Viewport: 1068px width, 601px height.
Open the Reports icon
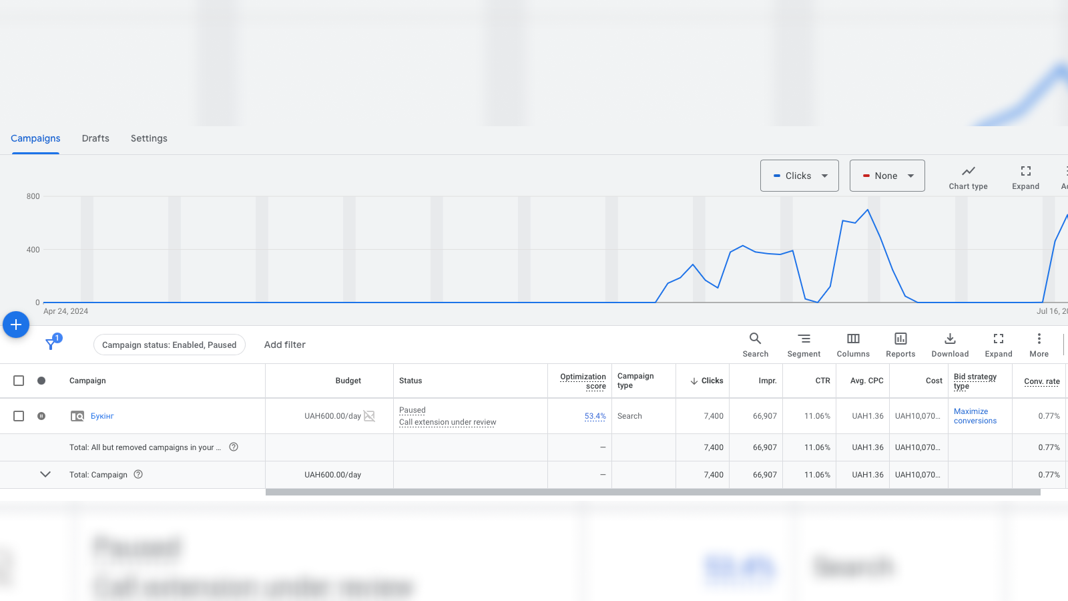tap(900, 345)
